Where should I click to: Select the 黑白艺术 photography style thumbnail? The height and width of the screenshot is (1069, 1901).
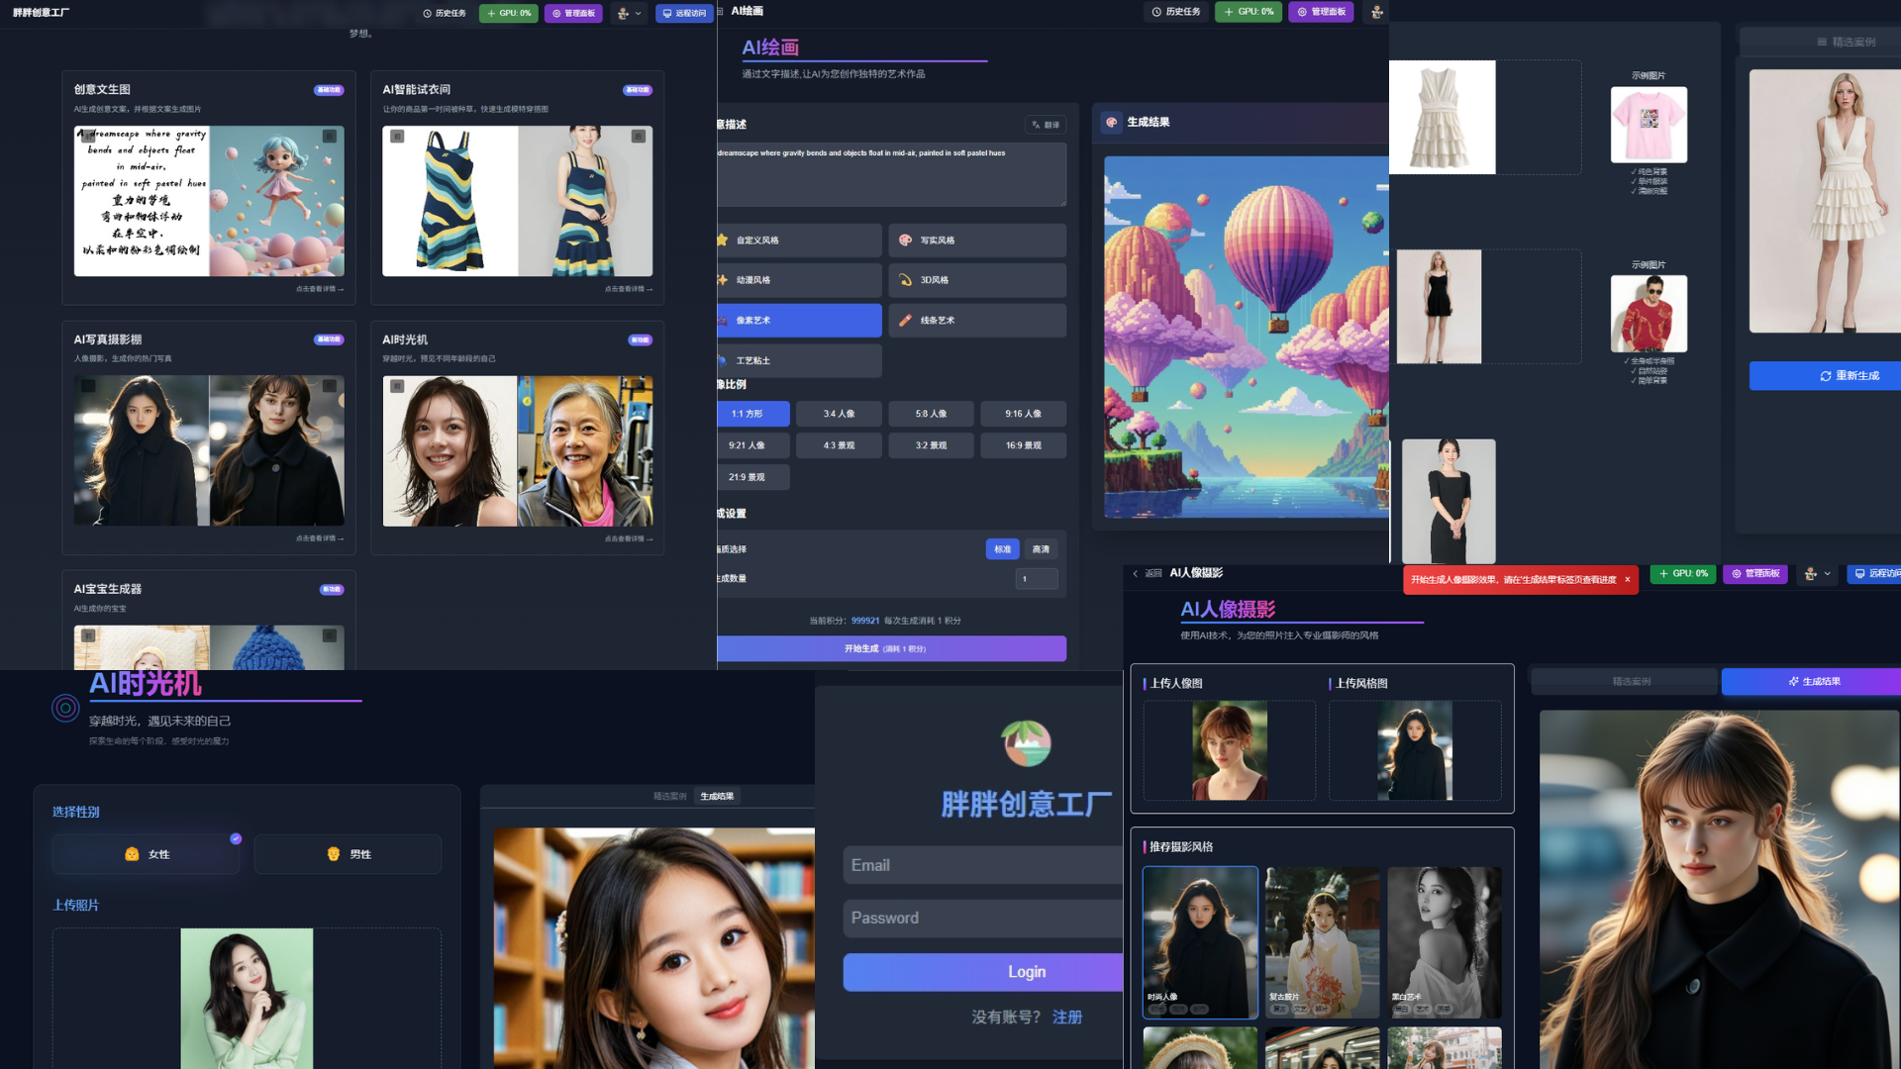tap(1444, 941)
